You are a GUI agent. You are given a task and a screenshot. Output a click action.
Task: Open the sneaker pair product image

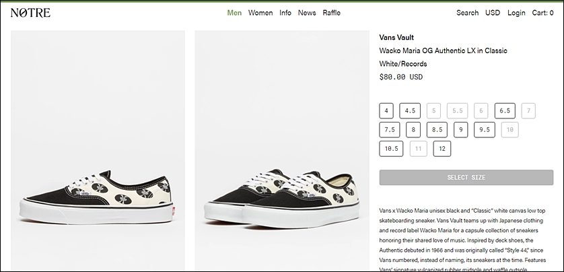[x=282, y=151]
